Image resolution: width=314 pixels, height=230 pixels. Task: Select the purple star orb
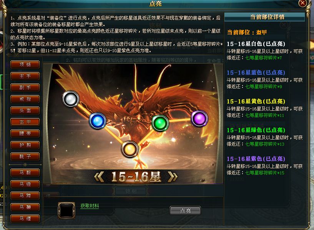coord(199,118)
